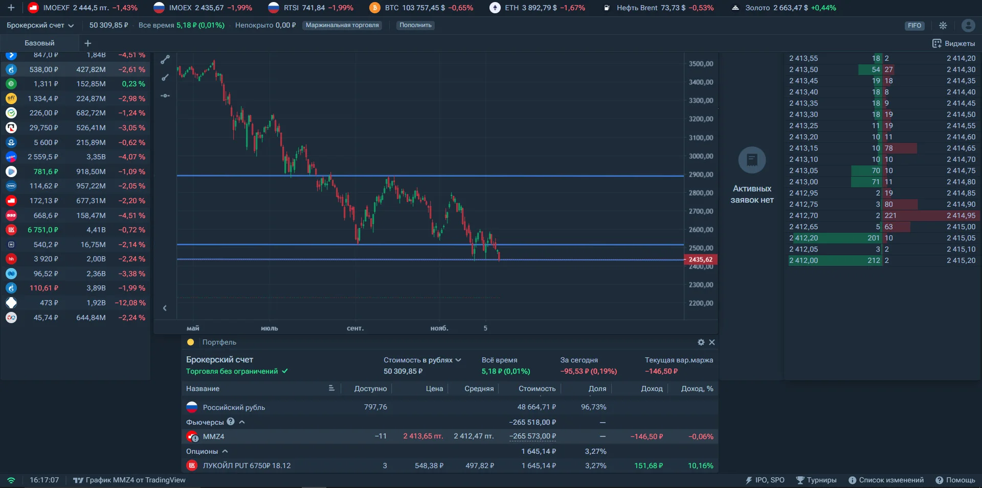982x488 pixels.
Task: Click ask price 2 414,95 in order book
Action: [961, 215]
